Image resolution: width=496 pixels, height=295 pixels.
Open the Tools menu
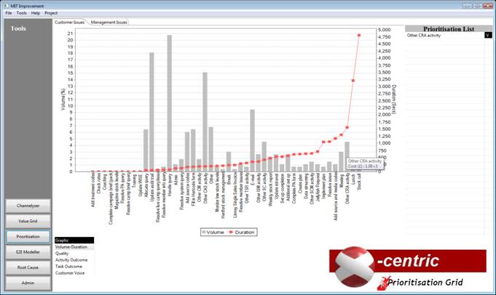click(x=21, y=13)
